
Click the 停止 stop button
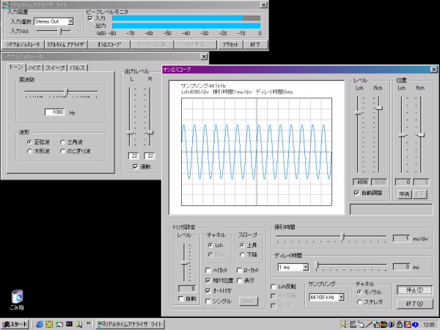coord(415,290)
